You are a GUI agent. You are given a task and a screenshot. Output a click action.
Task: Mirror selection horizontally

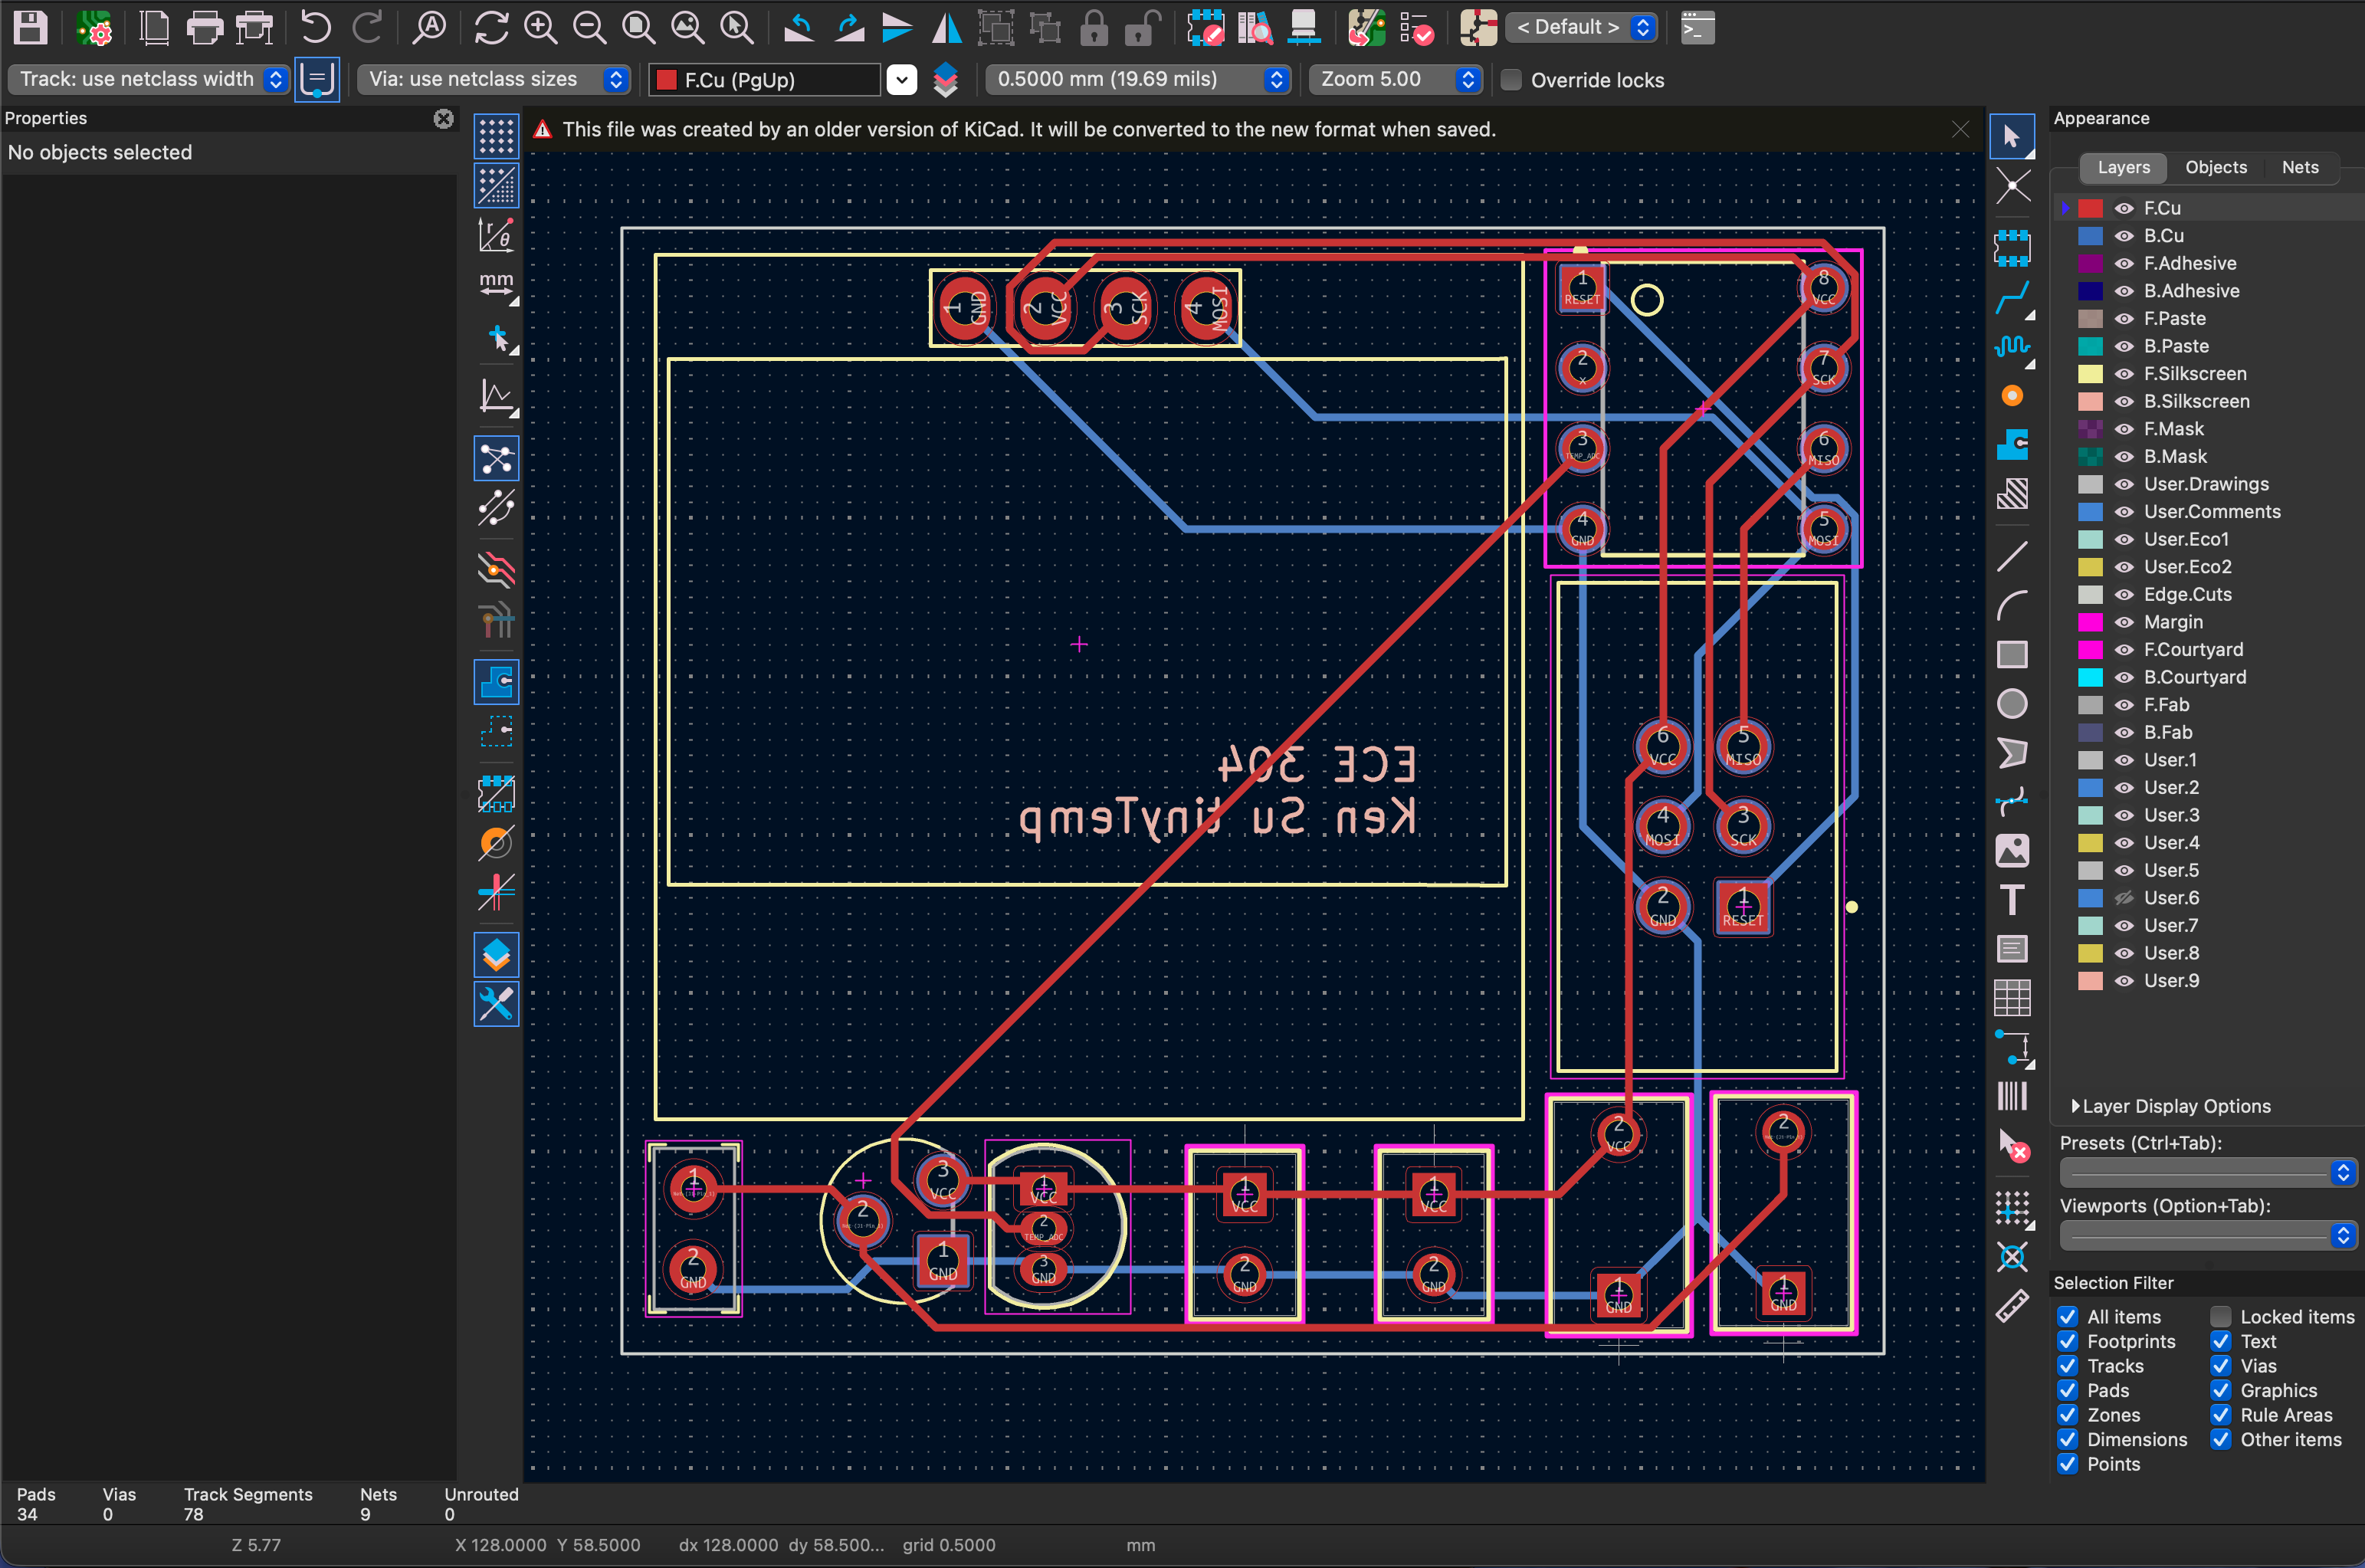point(946,27)
